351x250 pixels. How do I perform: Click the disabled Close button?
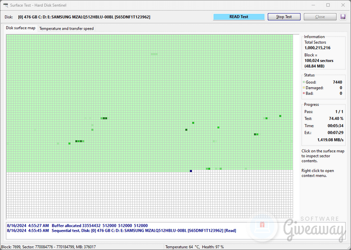320,17
